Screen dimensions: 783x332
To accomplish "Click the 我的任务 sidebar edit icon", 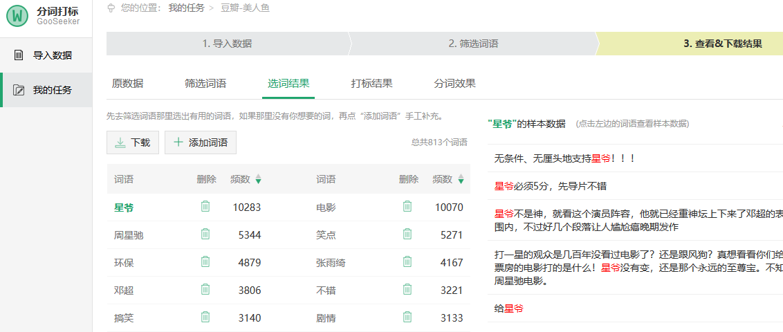I will [x=19, y=91].
